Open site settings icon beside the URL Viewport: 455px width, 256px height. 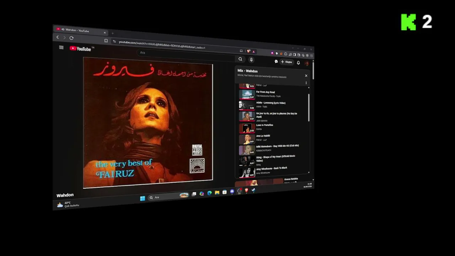tap(114, 41)
